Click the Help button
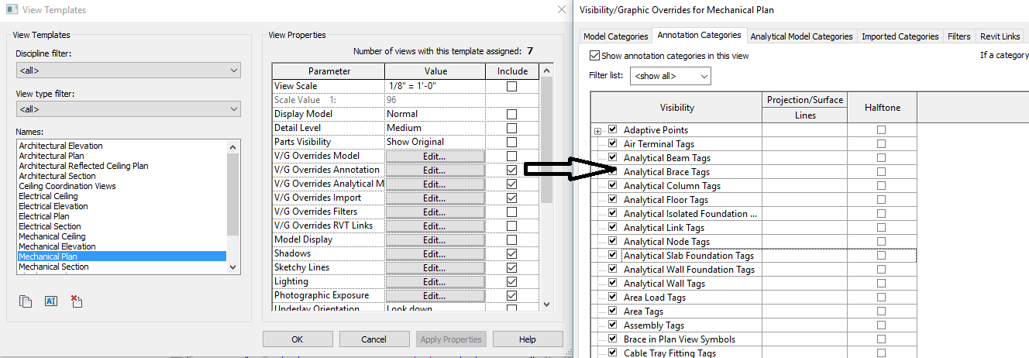The height and width of the screenshot is (358, 1029). click(x=527, y=339)
